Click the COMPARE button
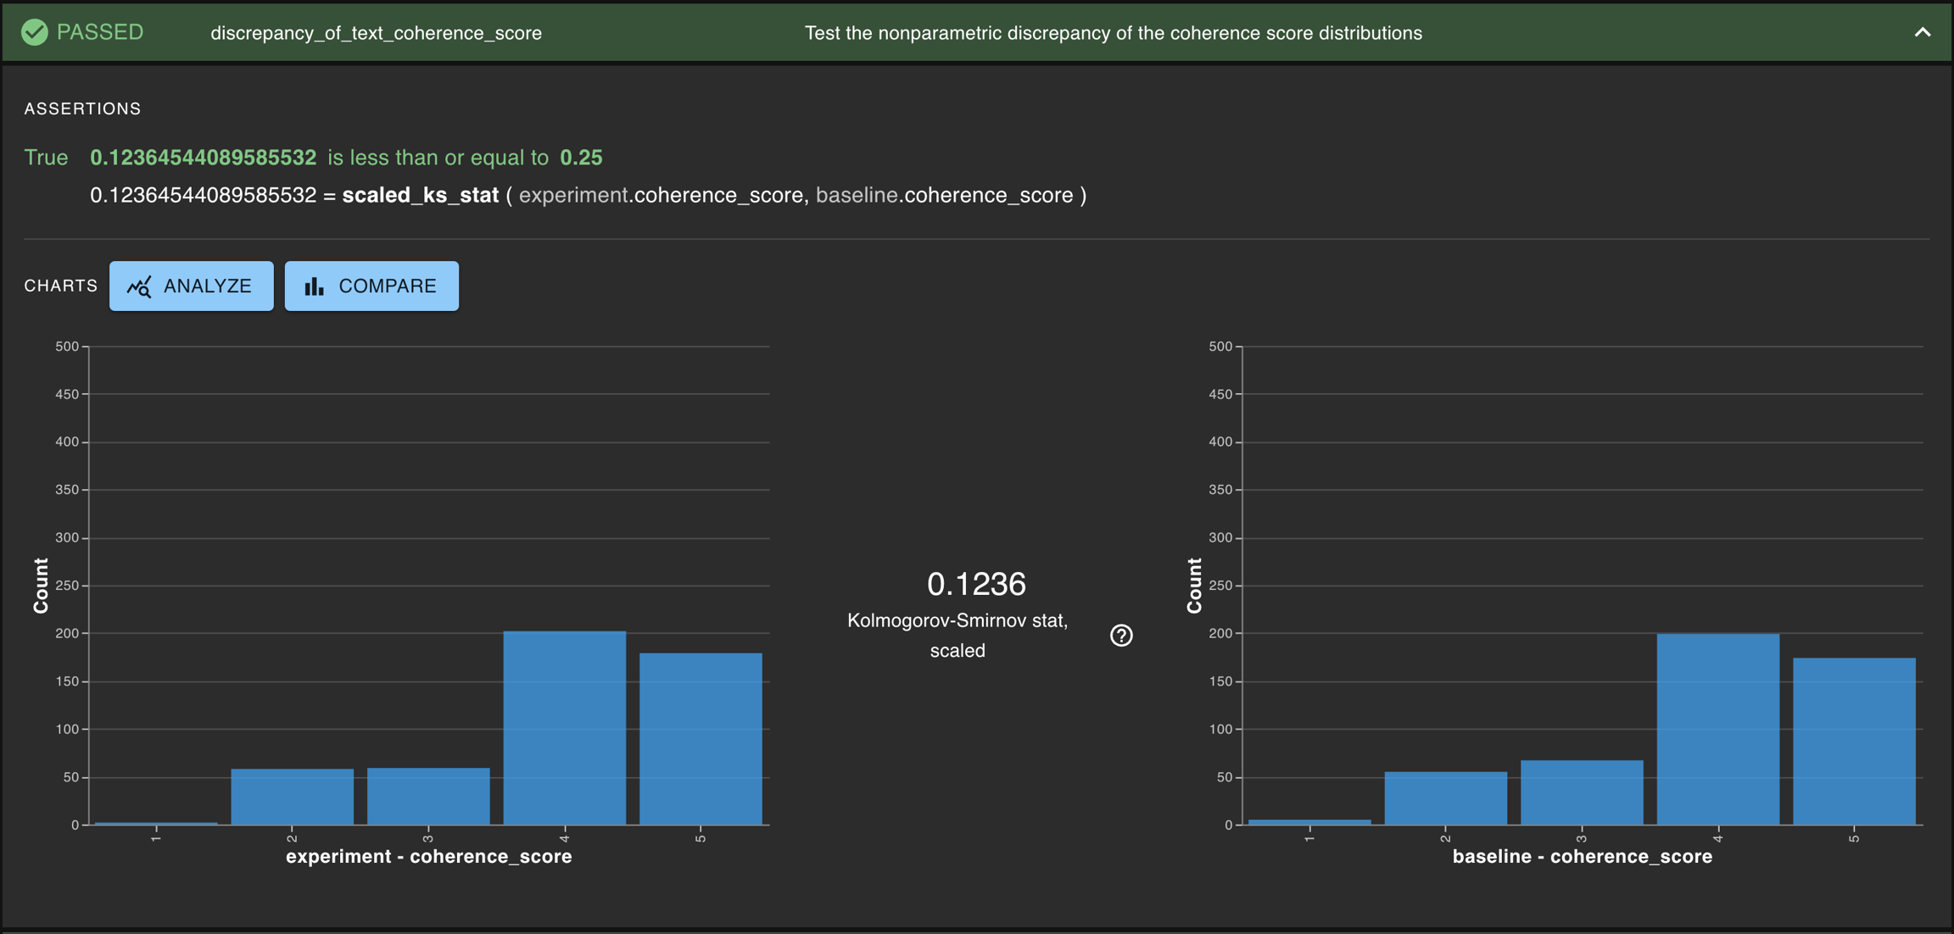 (x=371, y=286)
